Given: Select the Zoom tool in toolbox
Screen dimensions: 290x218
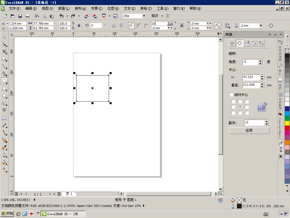Looking at the screenshot, I should click(4, 59).
